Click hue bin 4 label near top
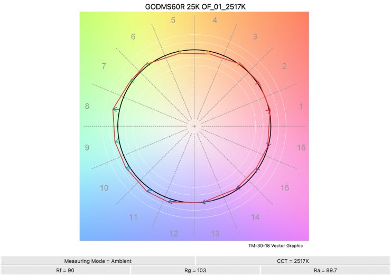 215,21
